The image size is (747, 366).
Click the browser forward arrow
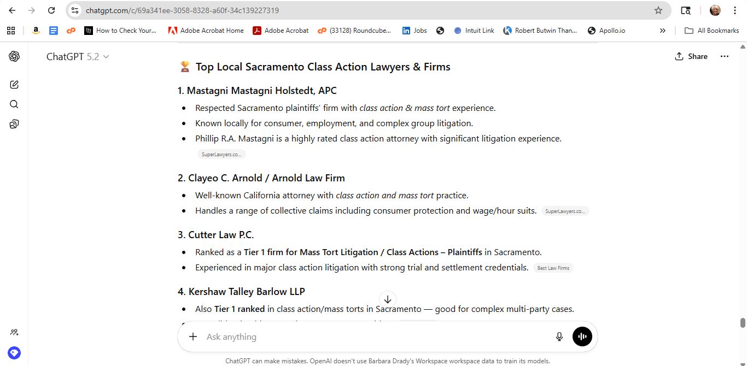click(32, 10)
